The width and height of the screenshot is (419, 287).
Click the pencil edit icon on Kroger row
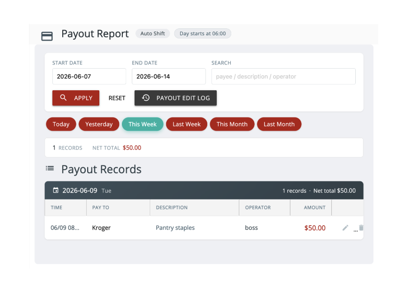click(345, 228)
